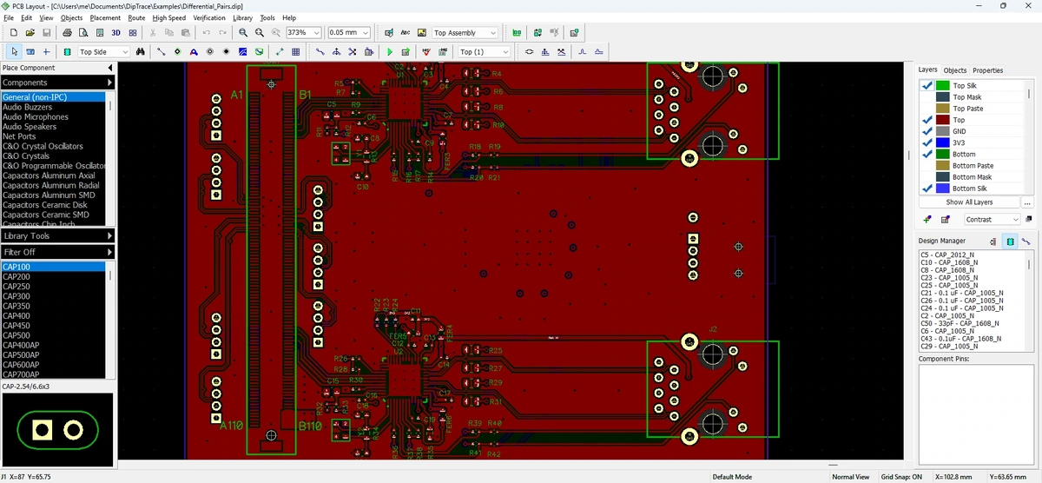Screen dimensions: 1042x483
Task: Open find component binoculars icon
Action: (140, 52)
